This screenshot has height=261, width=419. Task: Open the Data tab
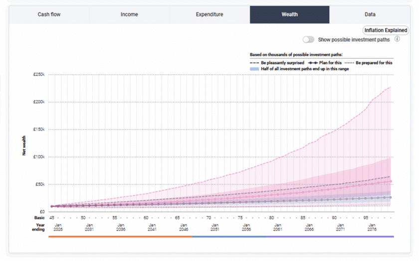click(x=370, y=14)
